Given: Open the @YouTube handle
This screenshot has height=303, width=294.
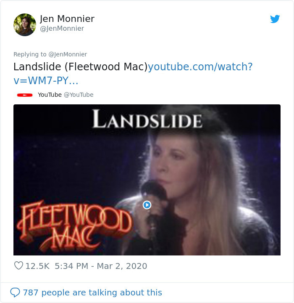Looking at the screenshot, I should click(79, 95).
